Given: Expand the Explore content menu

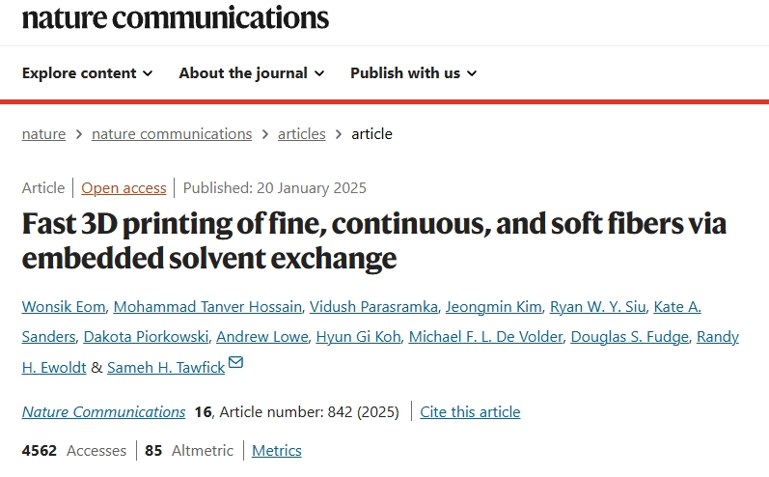Looking at the screenshot, I should click(x=87, y=73).
